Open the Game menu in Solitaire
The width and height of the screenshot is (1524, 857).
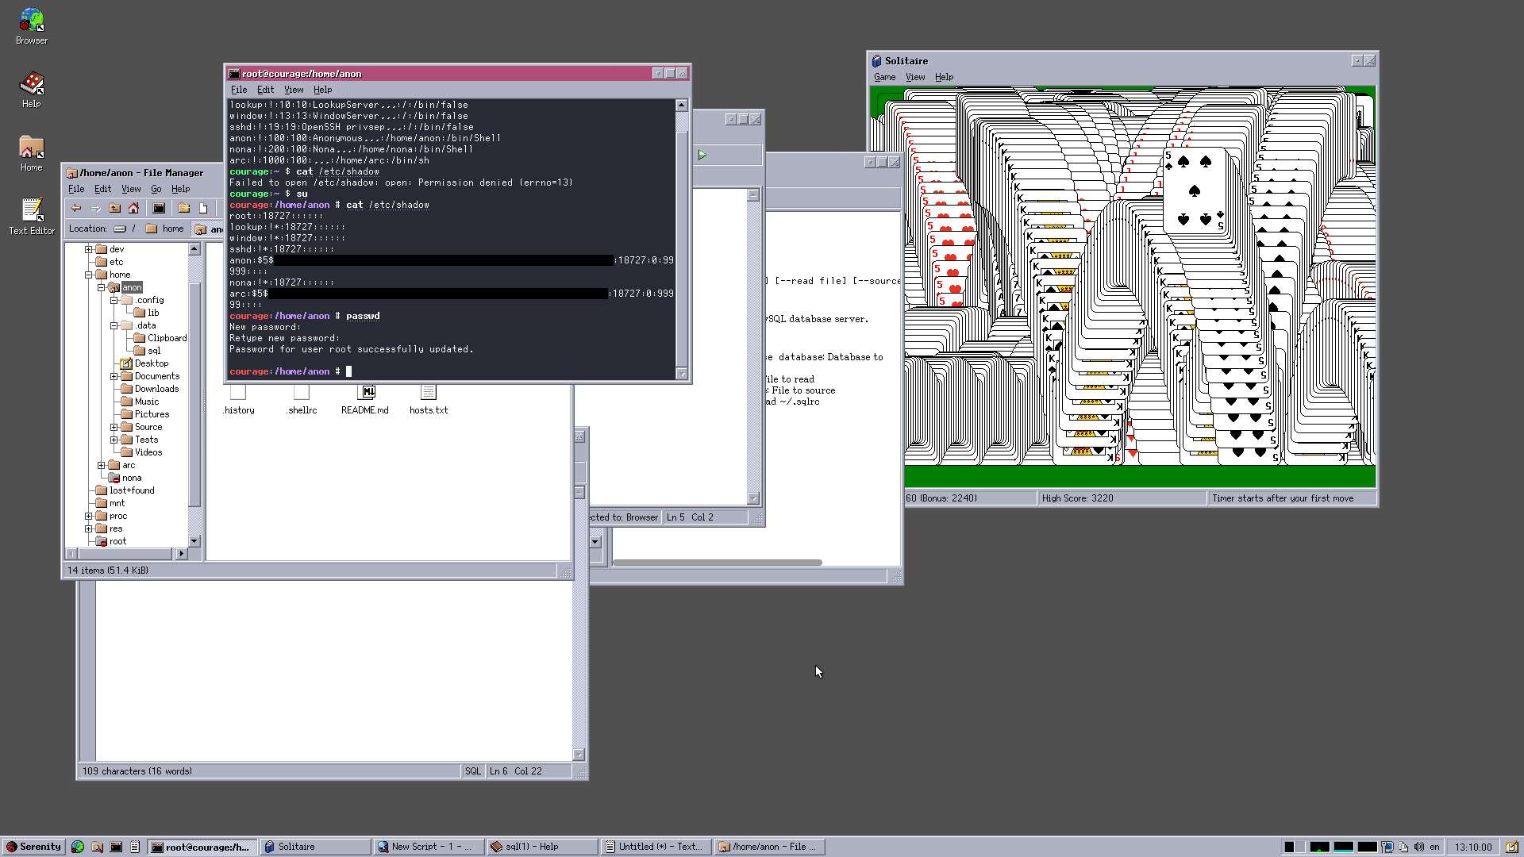coord(884,77)
